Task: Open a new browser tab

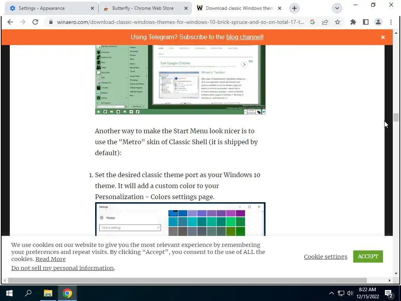Action: 294,8
